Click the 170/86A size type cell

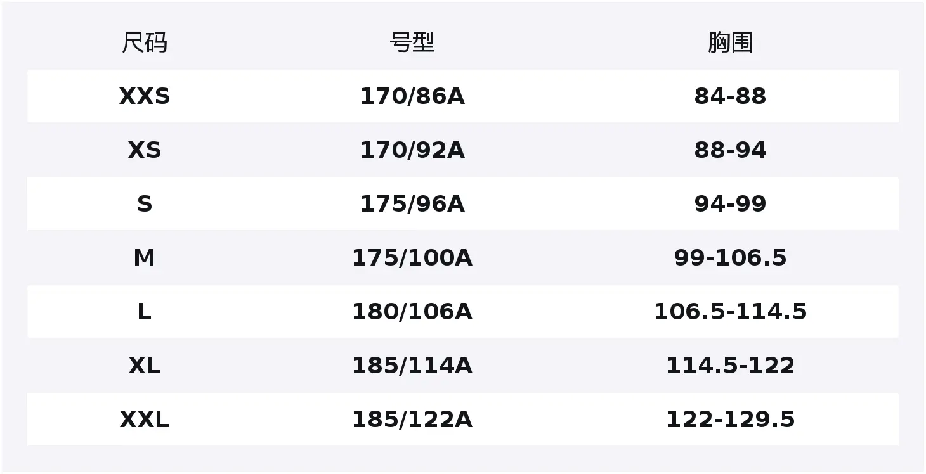point(412,96)
